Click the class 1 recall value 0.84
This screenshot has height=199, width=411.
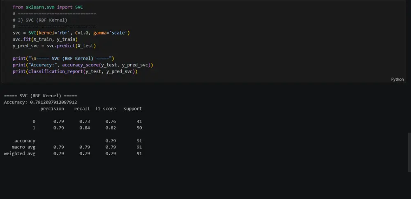coord(85,128)
